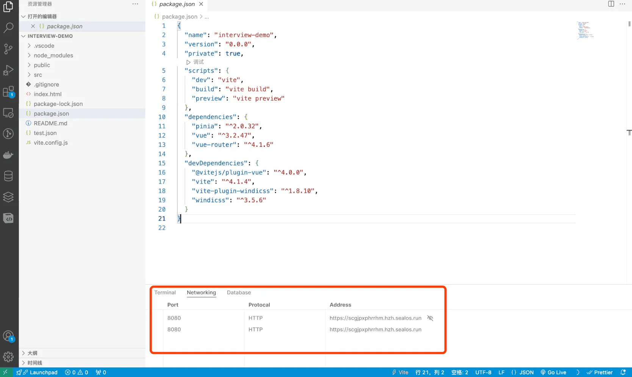Open the Docker view
Image resolution: width=632 pixels, height=377 pixels.
click(x=8, y=155)
